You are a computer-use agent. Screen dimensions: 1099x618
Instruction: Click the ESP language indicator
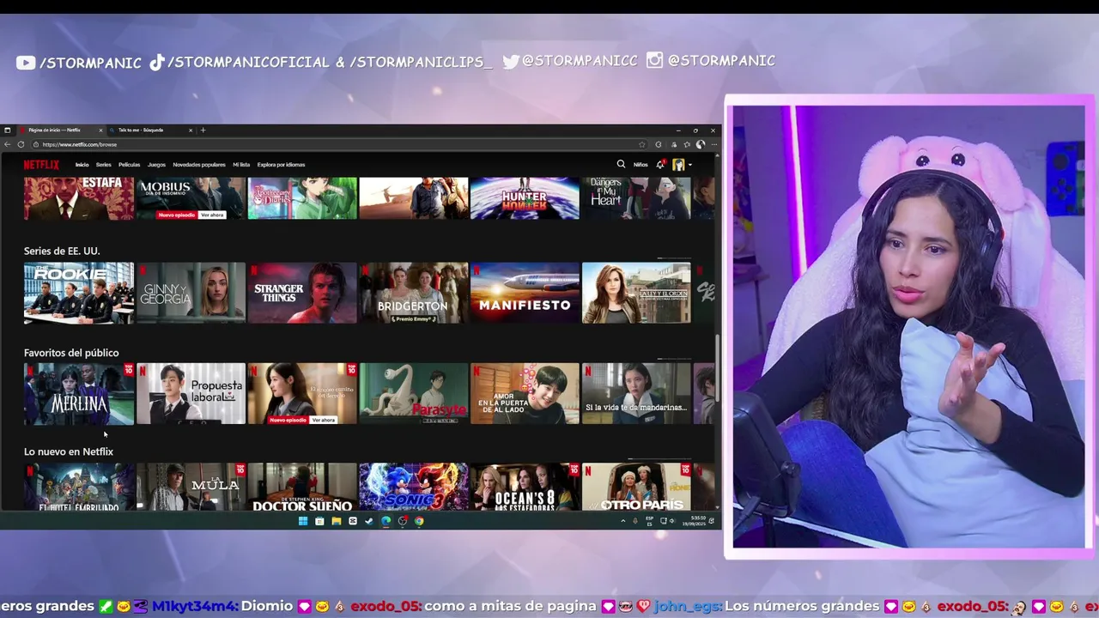pos(649,521)
